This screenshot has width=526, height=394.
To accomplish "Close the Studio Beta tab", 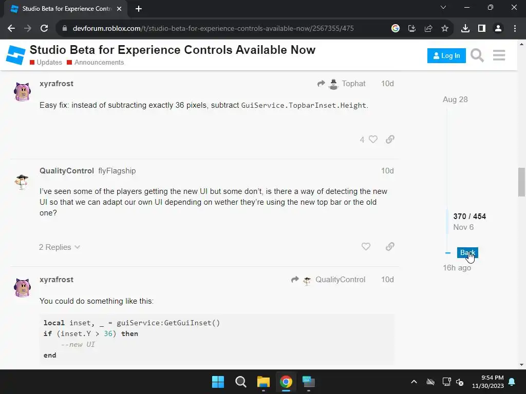I will click(119, 9).
